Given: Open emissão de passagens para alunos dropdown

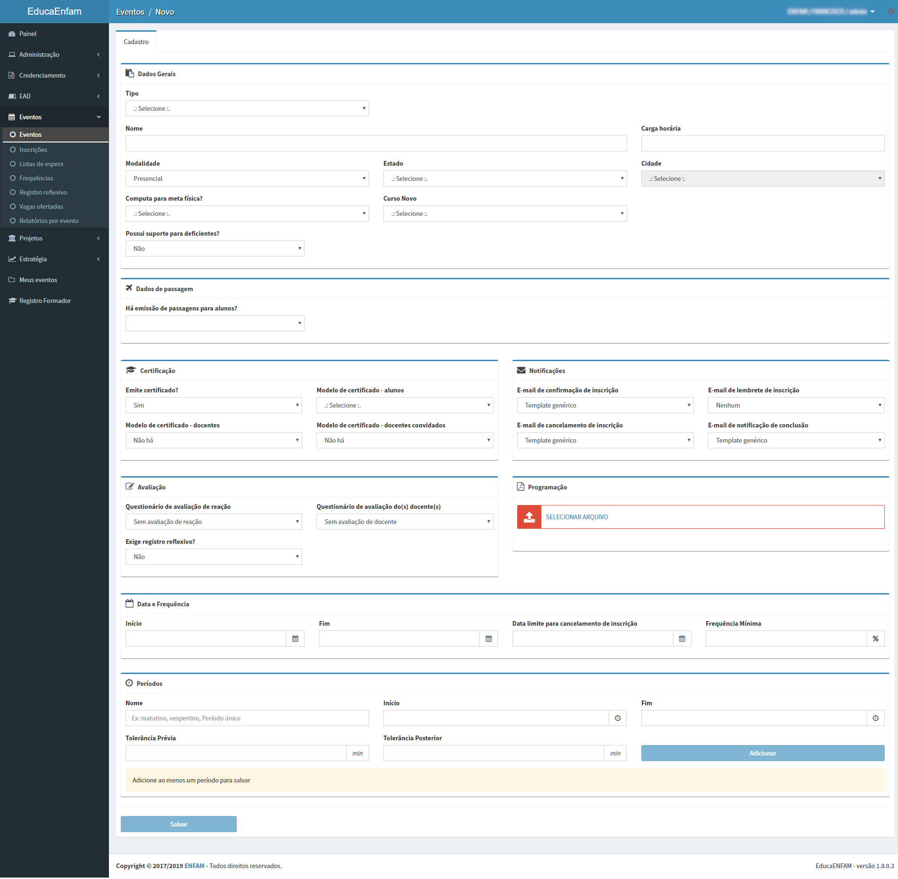Looking at the screenshot, I should tap(215, 323).
